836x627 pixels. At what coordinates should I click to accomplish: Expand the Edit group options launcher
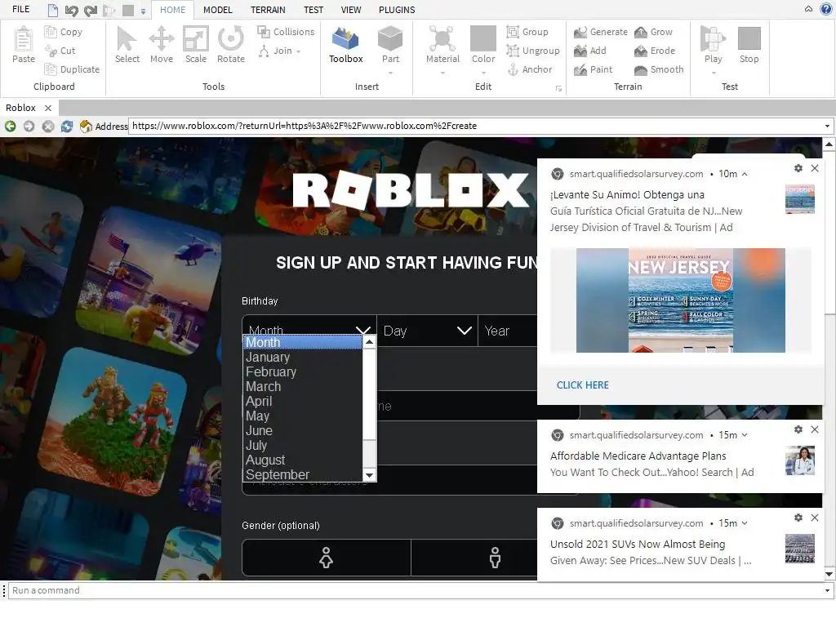pos(558,88)
